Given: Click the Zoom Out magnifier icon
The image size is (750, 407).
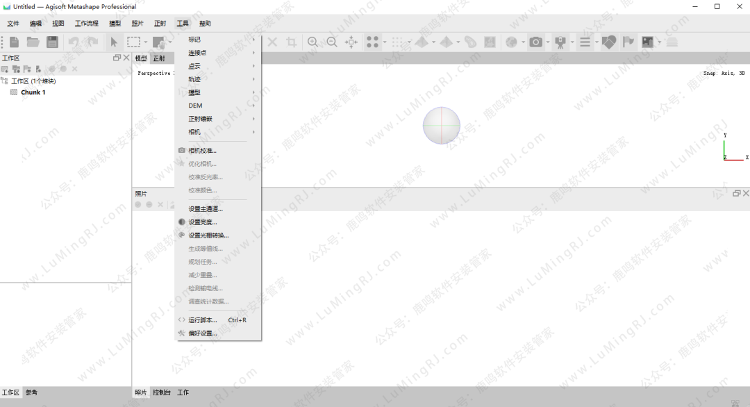Looking at the screenshot, I should 332,42.
